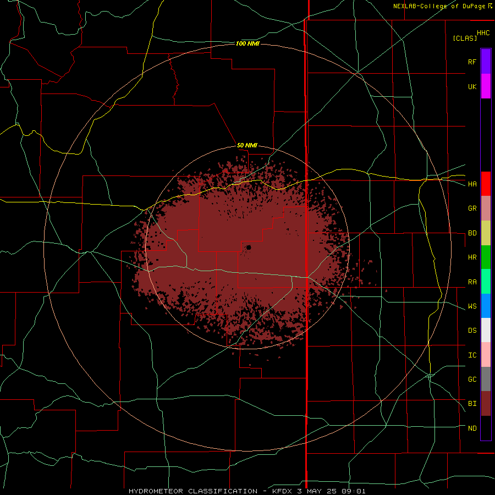
Task: Click the "100 NMI" range ring label
Action: click(248, 43)
